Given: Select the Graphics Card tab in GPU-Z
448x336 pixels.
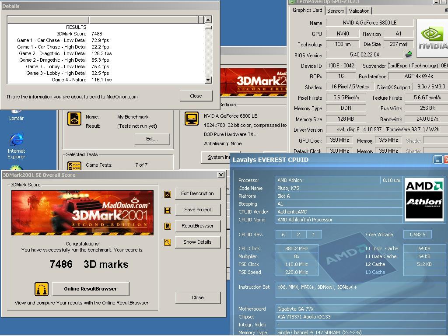Looking at the screenshot, I should pos(307,10).
